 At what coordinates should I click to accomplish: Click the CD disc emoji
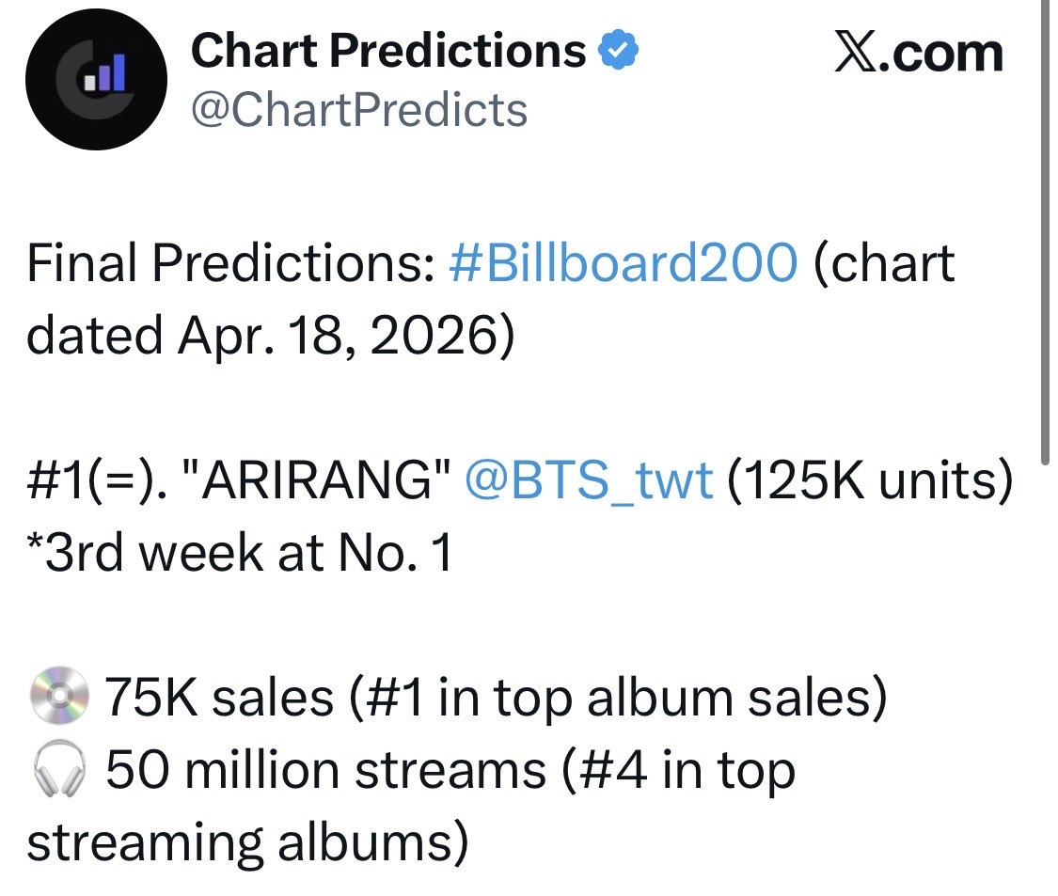click(x=60, y=695)
